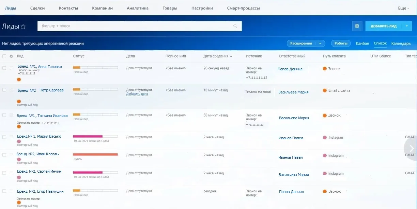Open the row menu for Мария Васько lead
Image resolution: width=417 pixels, height=209 pixels.
point(11,137)
